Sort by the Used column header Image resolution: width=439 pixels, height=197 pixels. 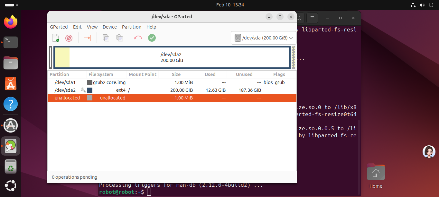point(210,74)
